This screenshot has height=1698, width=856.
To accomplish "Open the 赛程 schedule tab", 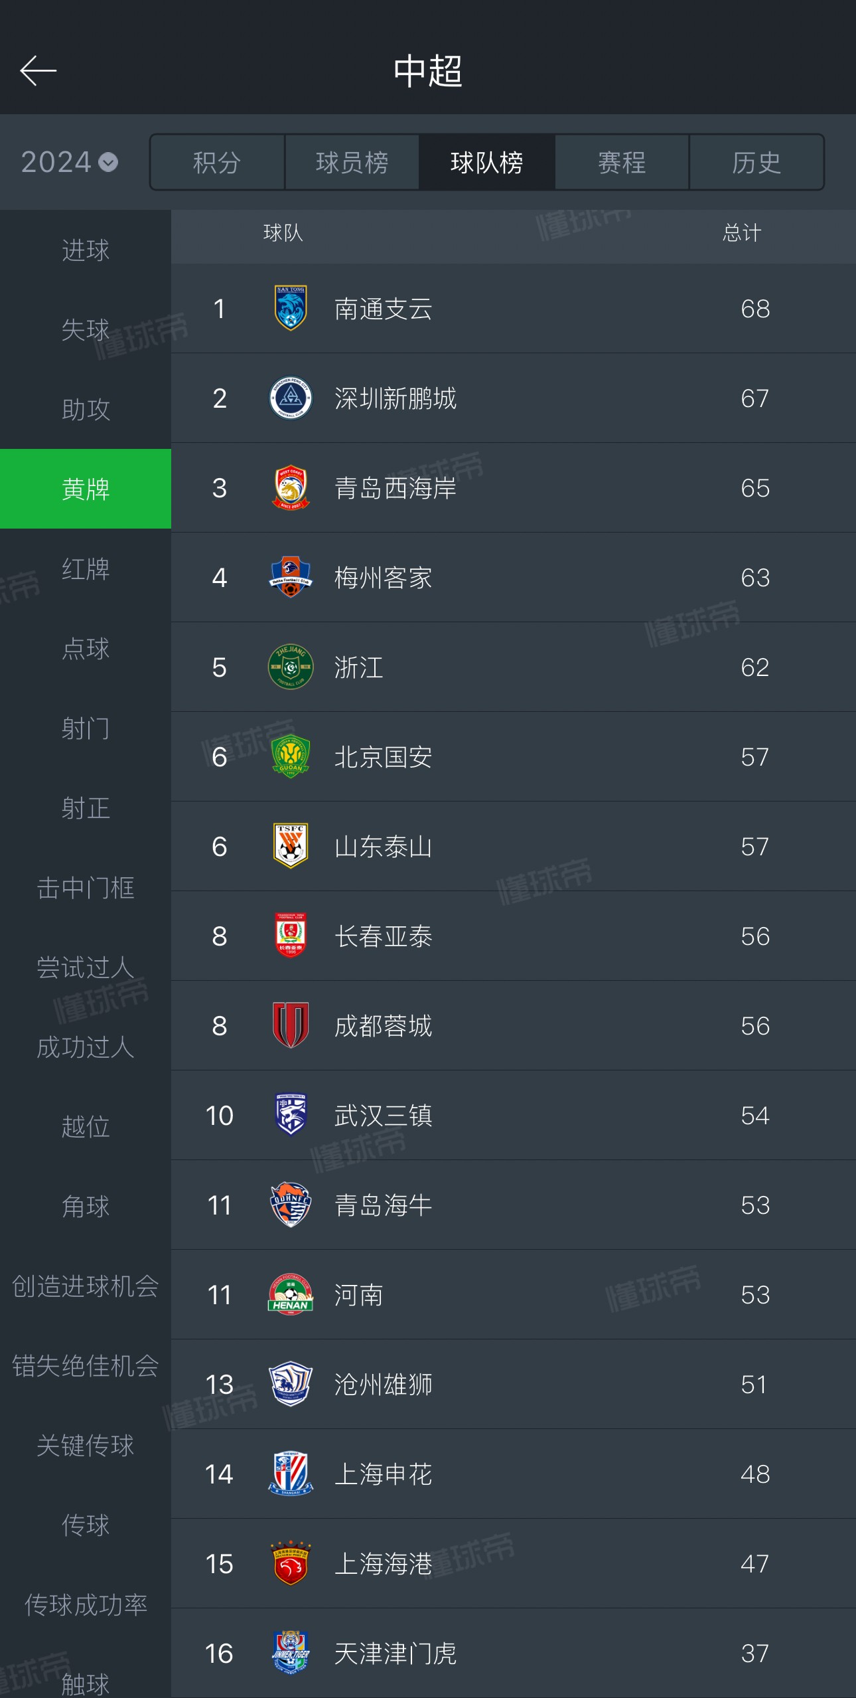I will point(622,162).
